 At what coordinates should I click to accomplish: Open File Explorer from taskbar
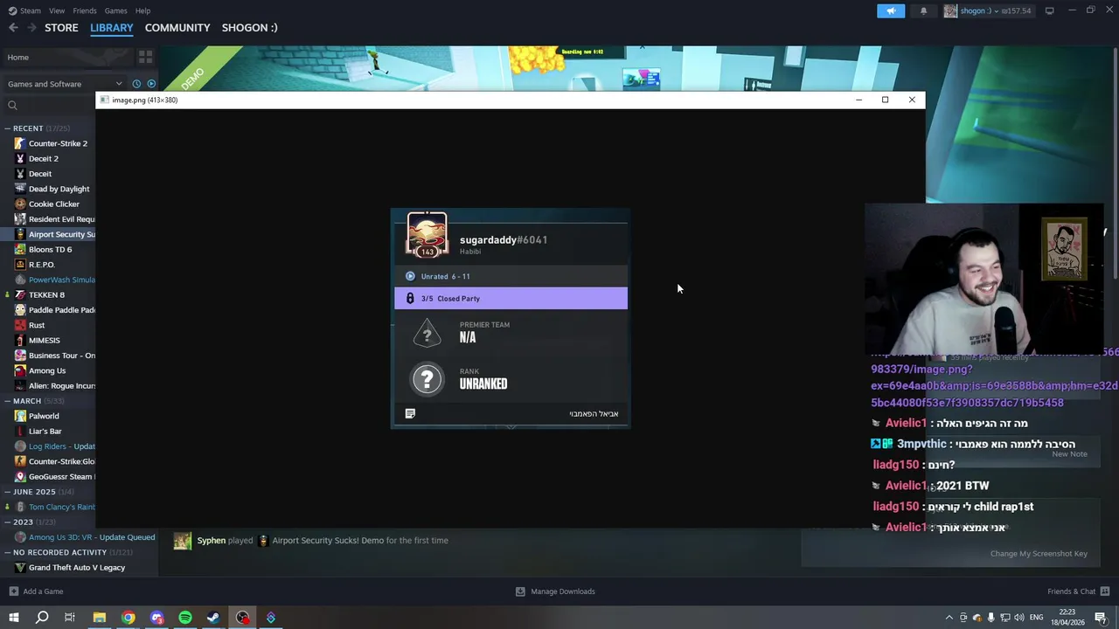click(x=100, y=618)
